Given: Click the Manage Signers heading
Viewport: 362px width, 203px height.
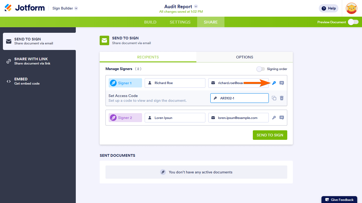Looking at the screenshot, I should pos(119,69).
